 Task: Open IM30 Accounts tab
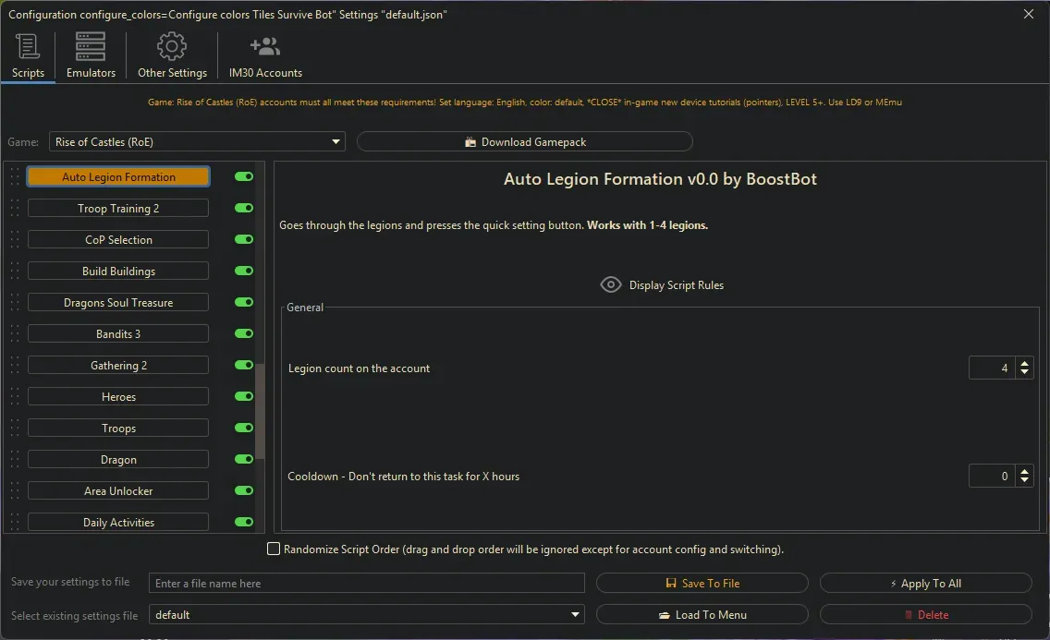tap(265, 56)
